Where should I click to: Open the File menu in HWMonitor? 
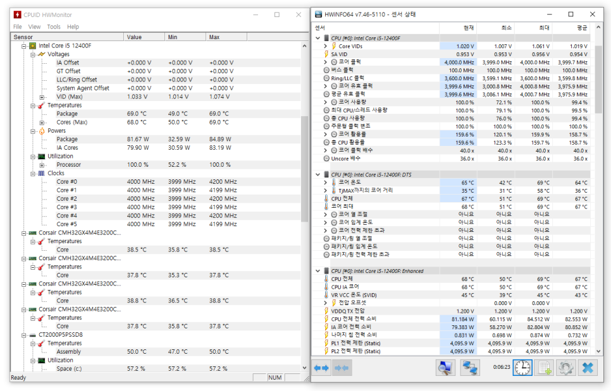[18, 27]
